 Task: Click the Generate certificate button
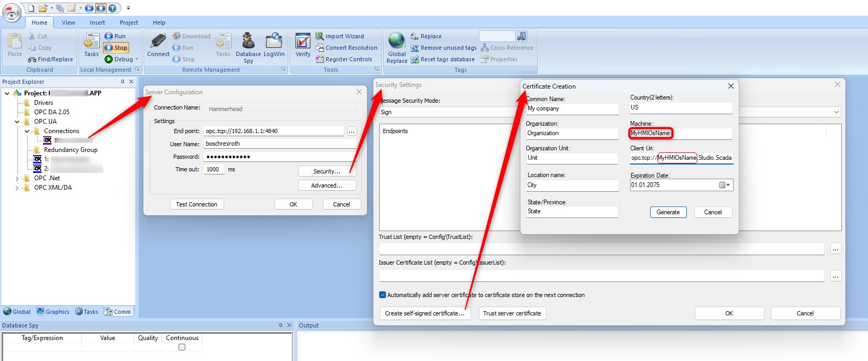tap(668, 212)
